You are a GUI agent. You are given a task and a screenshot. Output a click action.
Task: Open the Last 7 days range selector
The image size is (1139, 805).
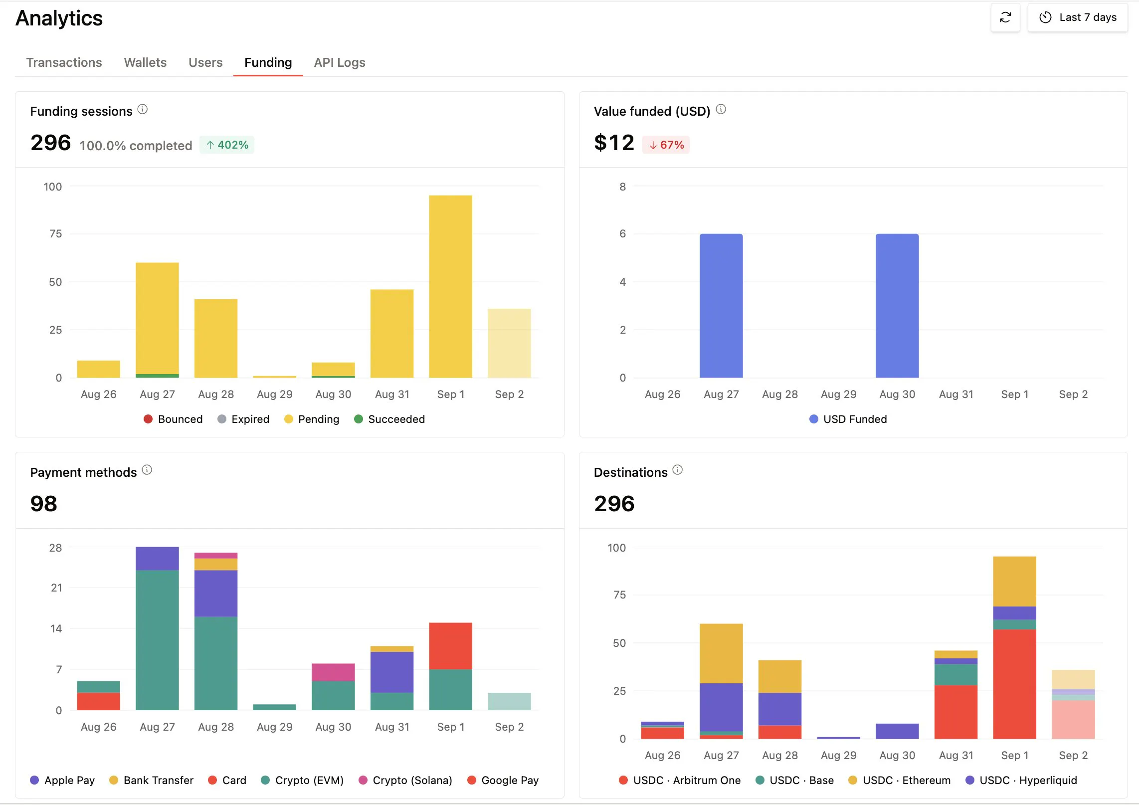coord(1078,17)
